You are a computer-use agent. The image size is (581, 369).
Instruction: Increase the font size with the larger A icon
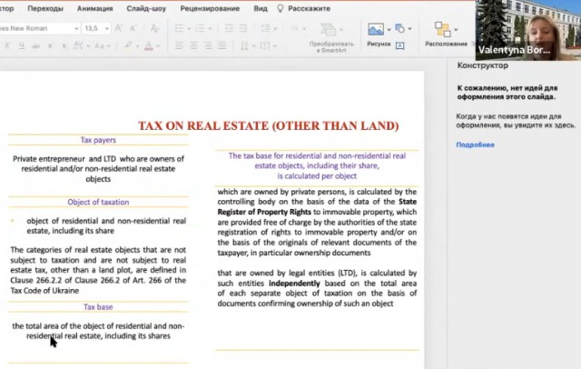[x=119, y=28]
